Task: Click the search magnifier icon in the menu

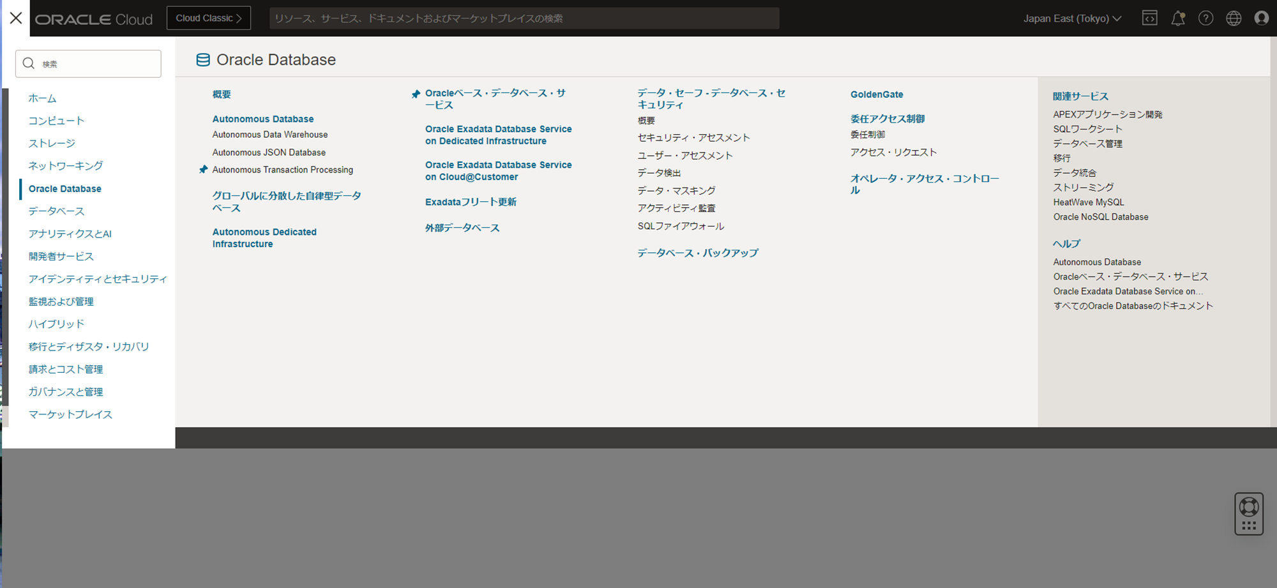Action: pos(29,63)
